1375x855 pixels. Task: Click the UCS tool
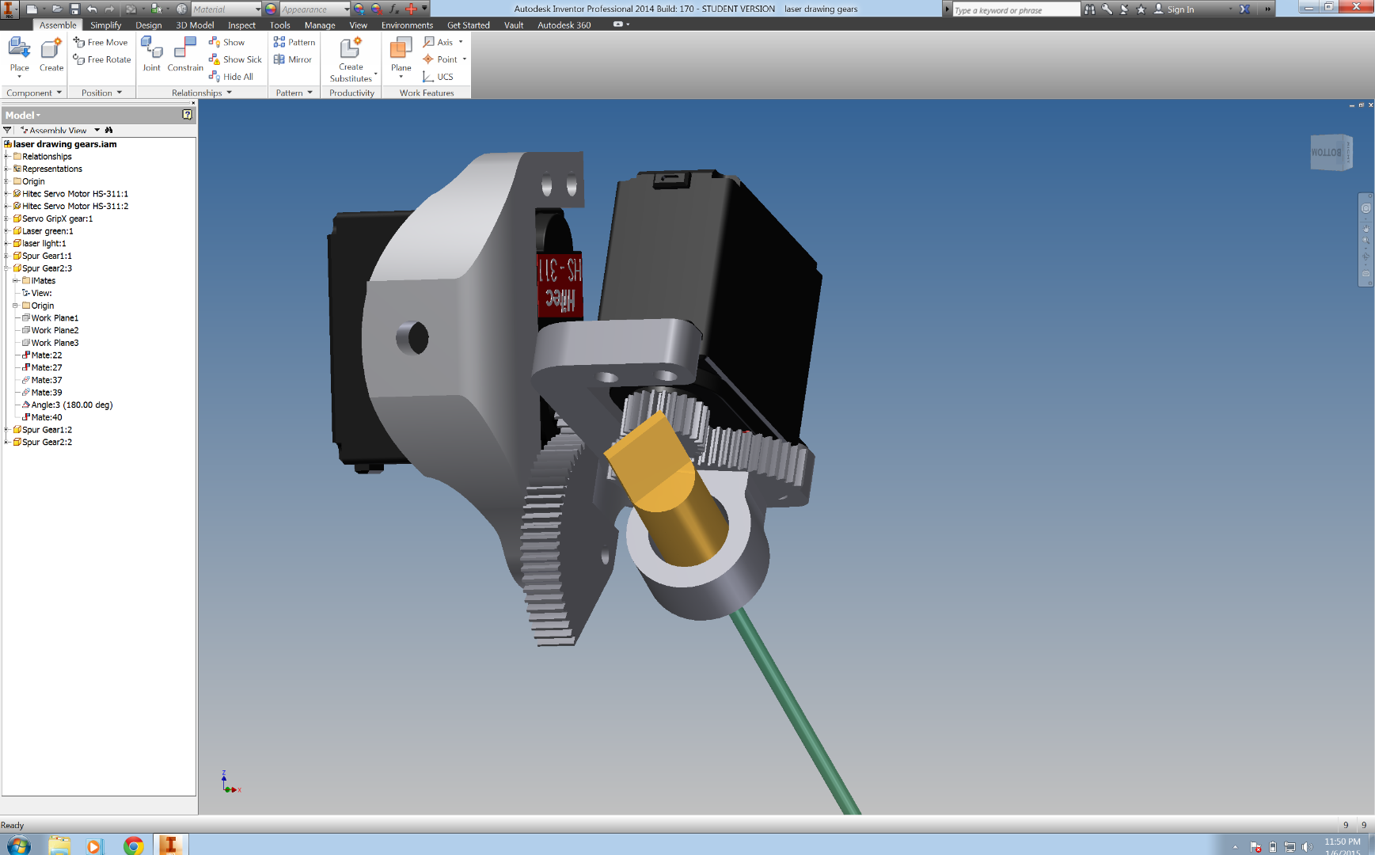pos(439,77)
